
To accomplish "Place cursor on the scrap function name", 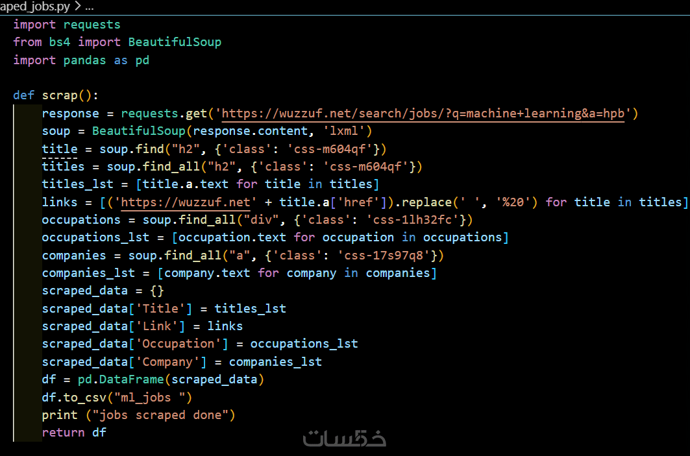I will pyautogui.click(x=60, y=95).
